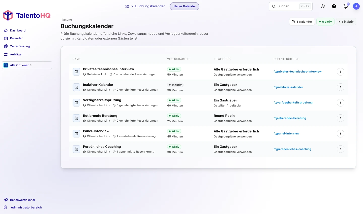This screenshot has width=363, height=214.
Task: Click the search magnifier icon
Action: click(x=274, y=6)
